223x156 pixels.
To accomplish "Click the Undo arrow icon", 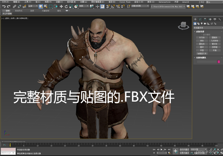I will pos(4,6).
